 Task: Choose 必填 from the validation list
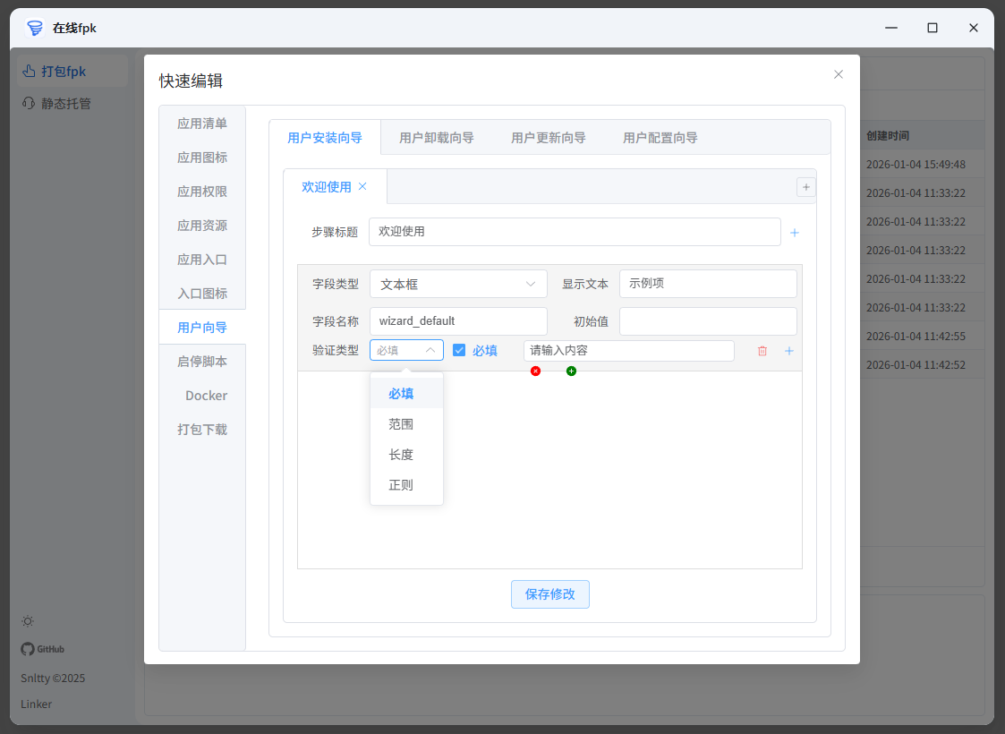click(x=406, y=394)
